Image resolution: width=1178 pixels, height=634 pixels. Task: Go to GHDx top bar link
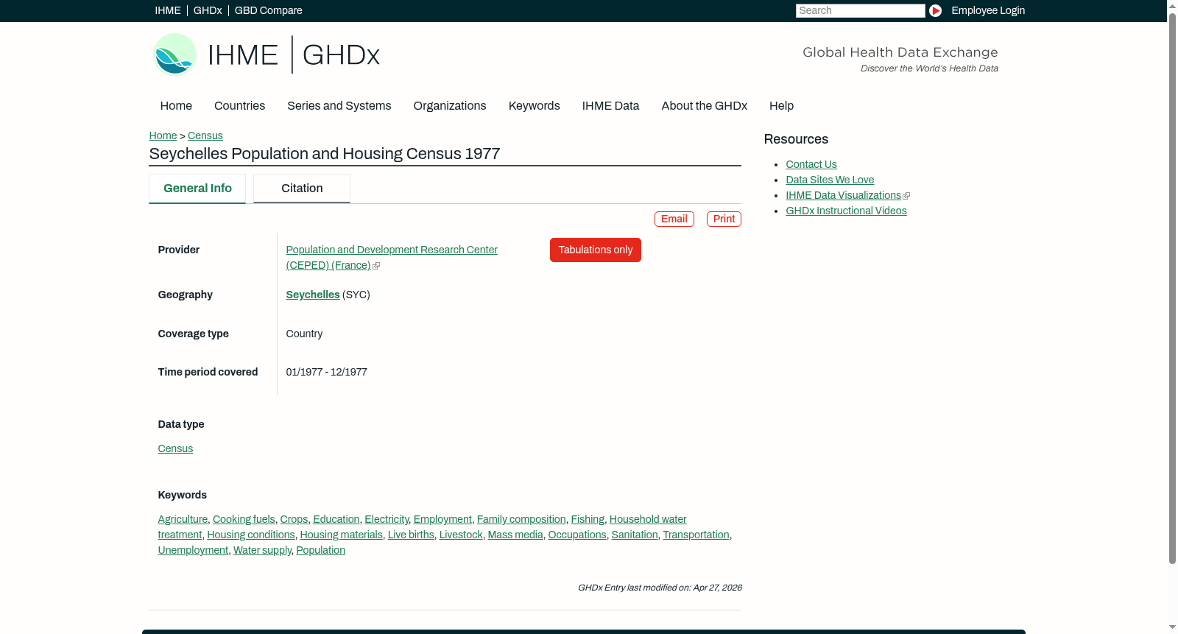208,10
